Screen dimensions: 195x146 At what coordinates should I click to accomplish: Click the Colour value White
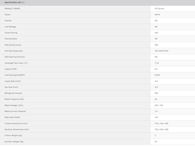(157, 14)
